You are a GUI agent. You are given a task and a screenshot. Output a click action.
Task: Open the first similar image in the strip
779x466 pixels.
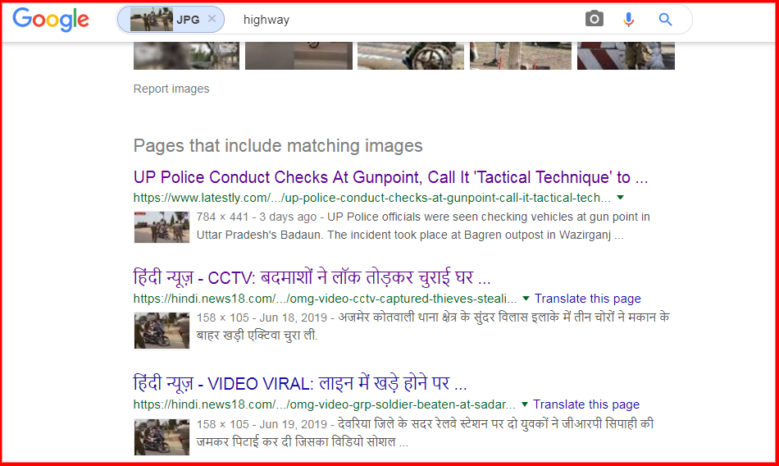click(x=186, y=56)
